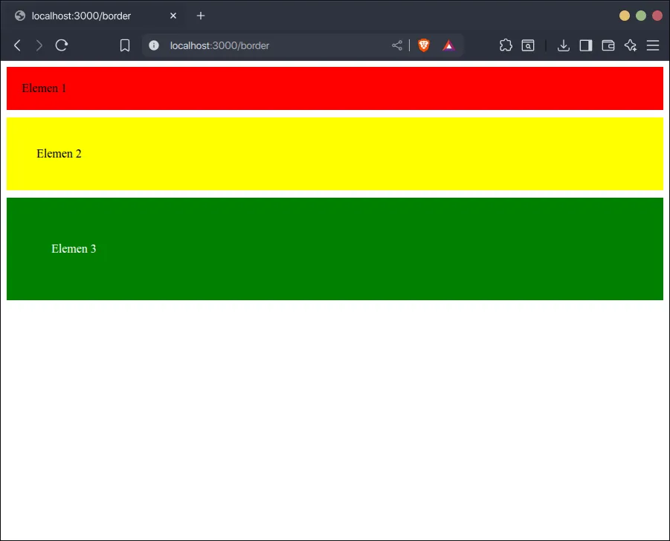This screenshot has height=541, width=670.
Task: Close the localhost:3000/border tab
Action: coord(173,16)
